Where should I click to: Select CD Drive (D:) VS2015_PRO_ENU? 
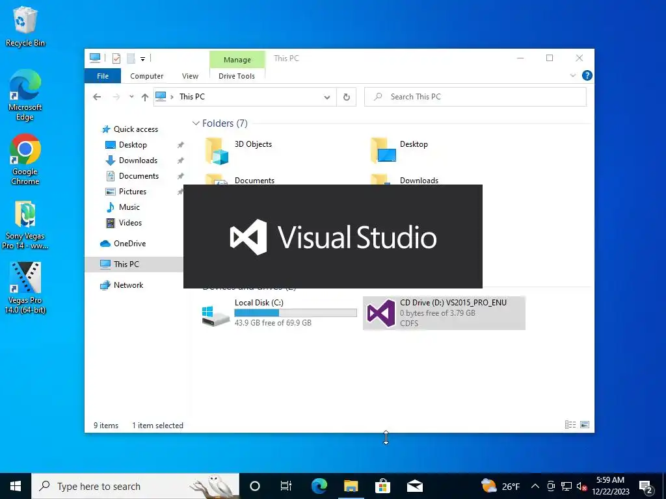click(444, 313)
